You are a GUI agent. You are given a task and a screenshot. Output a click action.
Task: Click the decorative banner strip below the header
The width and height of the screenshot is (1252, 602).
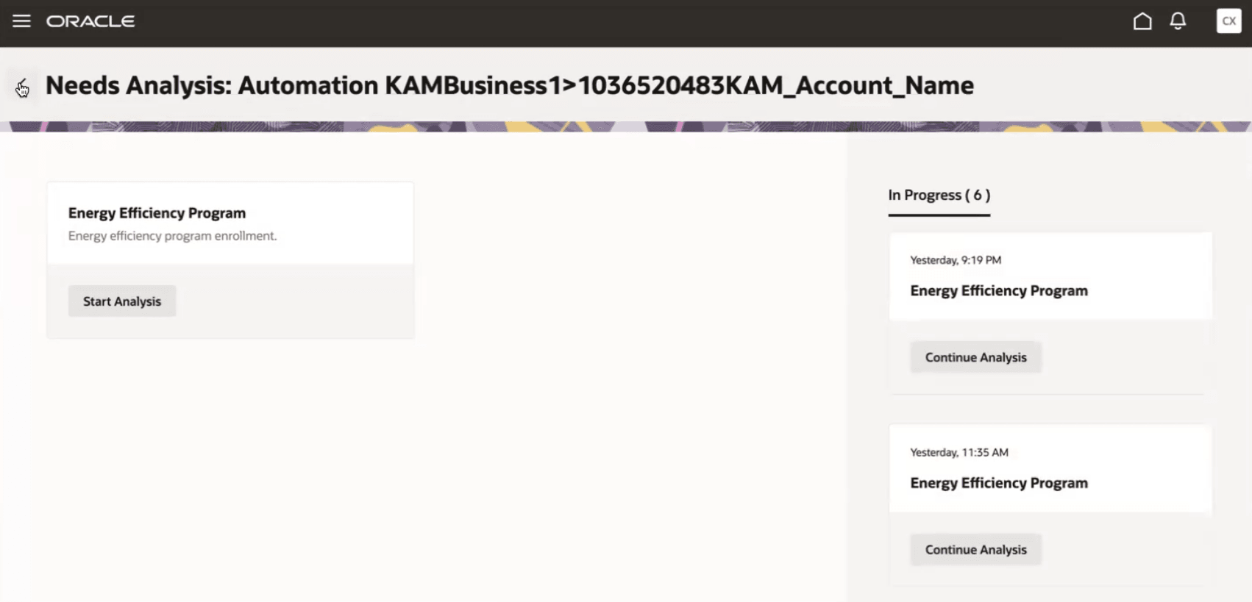coord(625,126)
